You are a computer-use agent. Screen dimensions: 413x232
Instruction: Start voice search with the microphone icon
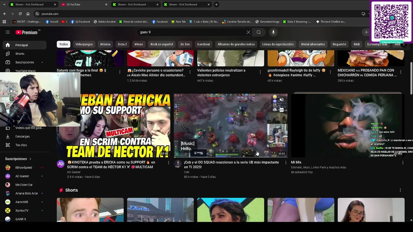(x=273, y=32)
